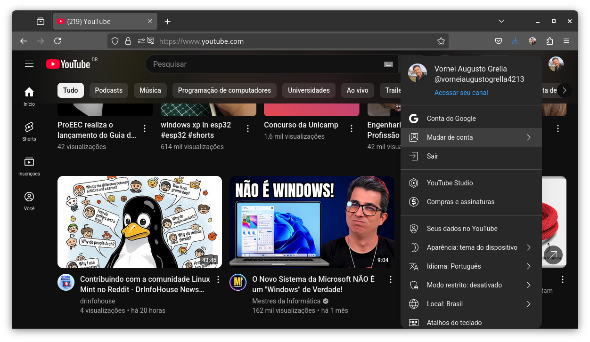
Task: Go back to the previous page
Action: pos(24,41)
